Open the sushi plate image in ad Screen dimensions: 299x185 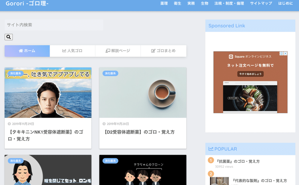[x=250, y=98]
